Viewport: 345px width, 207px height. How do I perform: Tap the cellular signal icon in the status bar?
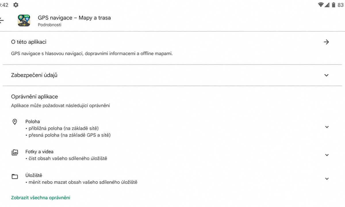click(327, 5)
